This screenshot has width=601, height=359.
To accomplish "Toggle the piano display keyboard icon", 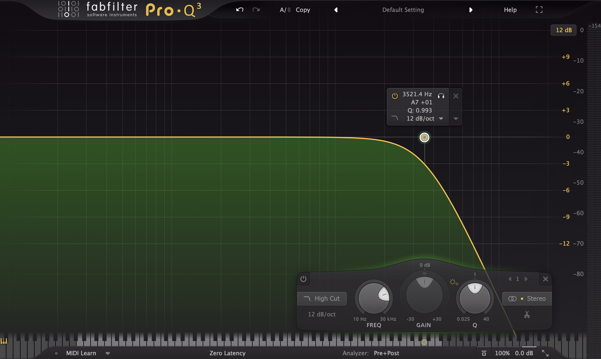I will coord(4,341).
